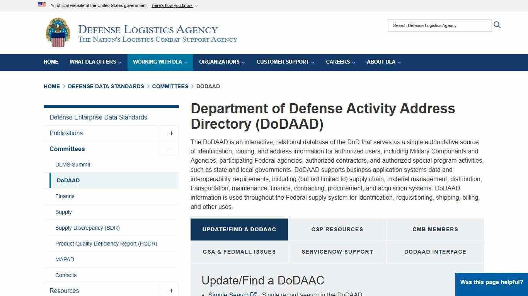Image resolution: width=528 pixels, height=296 pixels.
Task: Click the search magnifying glass icon
Action: click(497, 25)
